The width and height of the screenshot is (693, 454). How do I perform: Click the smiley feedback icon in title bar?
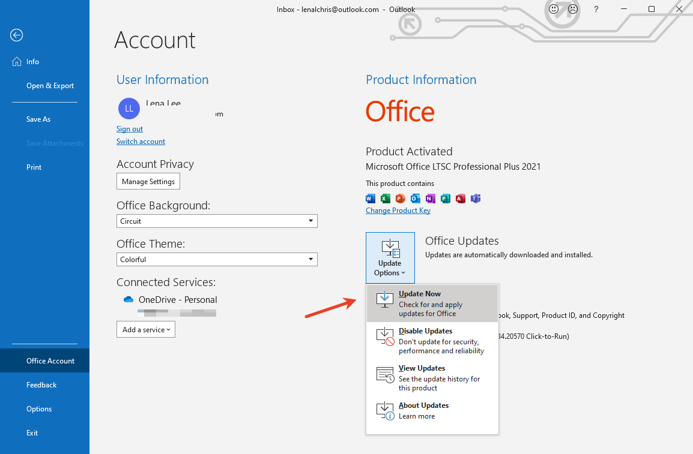tap(553, 9)
